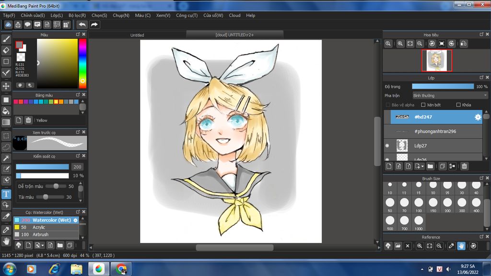Select the Gradient tool
491x276 pixels.
click(6, 122)
